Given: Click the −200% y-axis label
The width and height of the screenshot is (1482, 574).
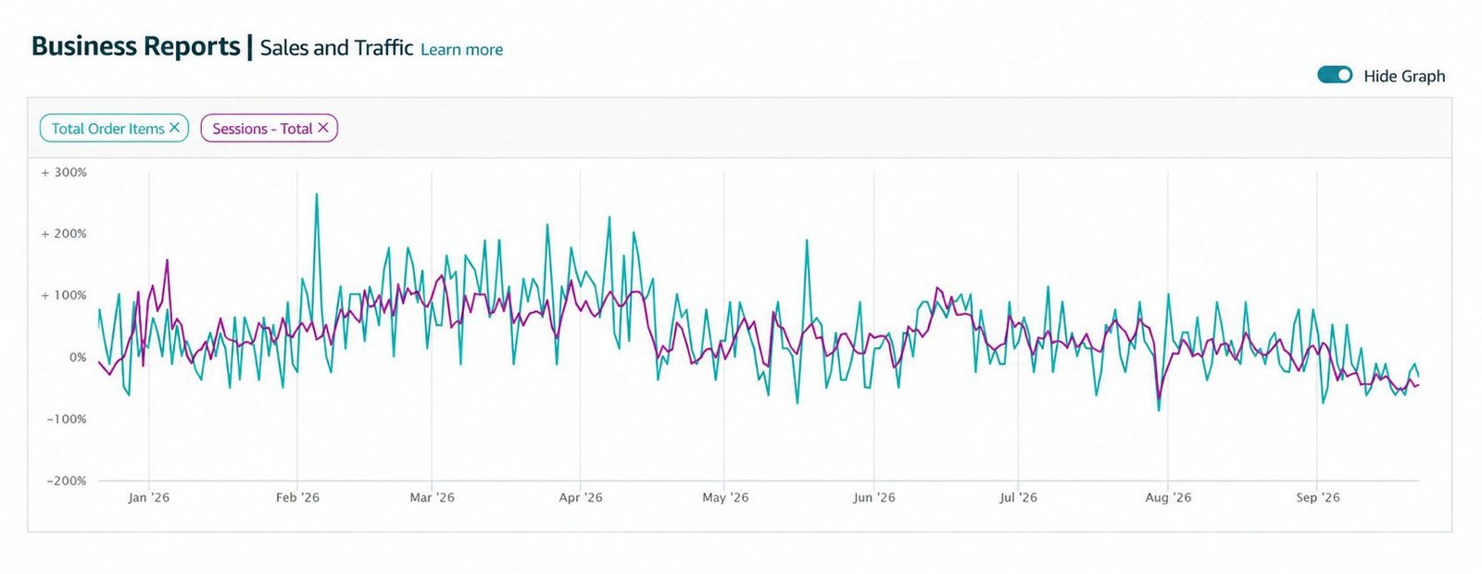Looking at the screenshot, I should tap(67, 480).
